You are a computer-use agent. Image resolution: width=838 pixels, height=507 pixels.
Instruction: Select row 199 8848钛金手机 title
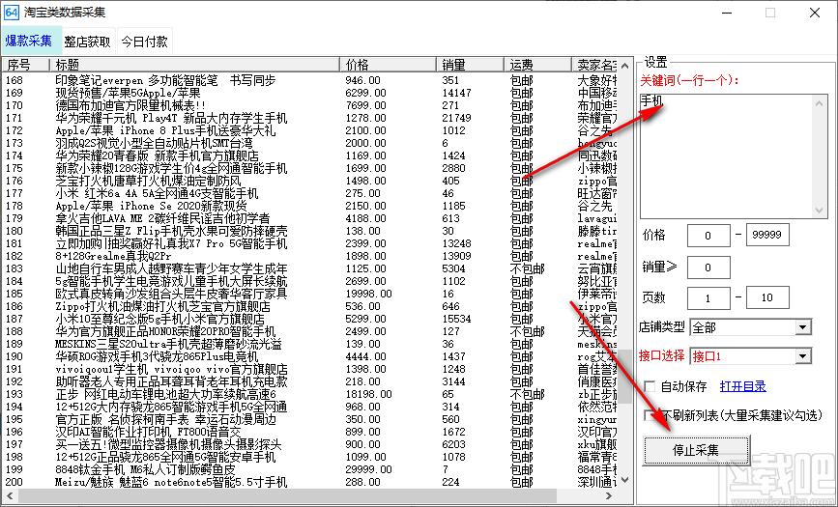tap(145, 469)
